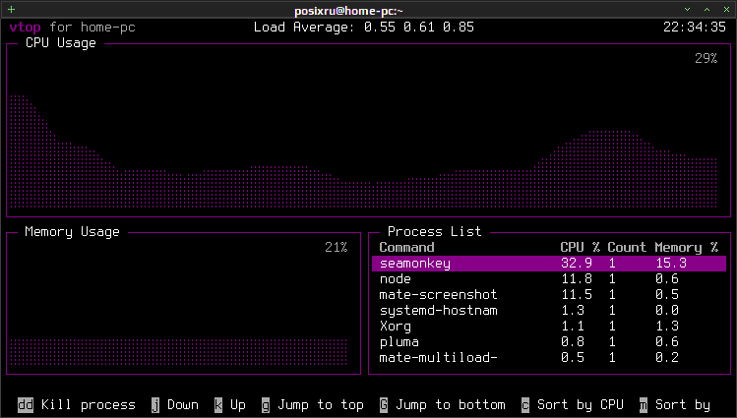Select the Xorg process row
737x418 pixels.
549,327
